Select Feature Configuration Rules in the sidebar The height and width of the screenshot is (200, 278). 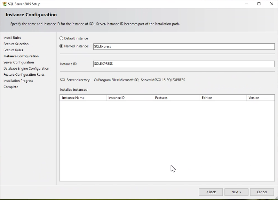tap(24, 75)
